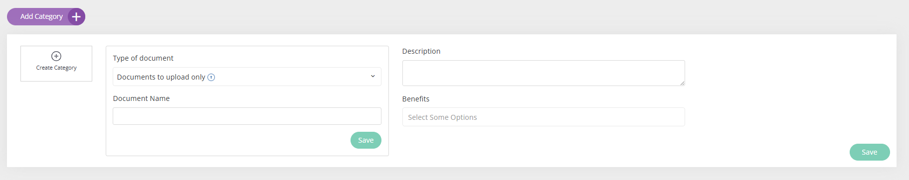909x180 pixels.
Task: Click the white plus icon on Add Category
Action: pos(76,17)
